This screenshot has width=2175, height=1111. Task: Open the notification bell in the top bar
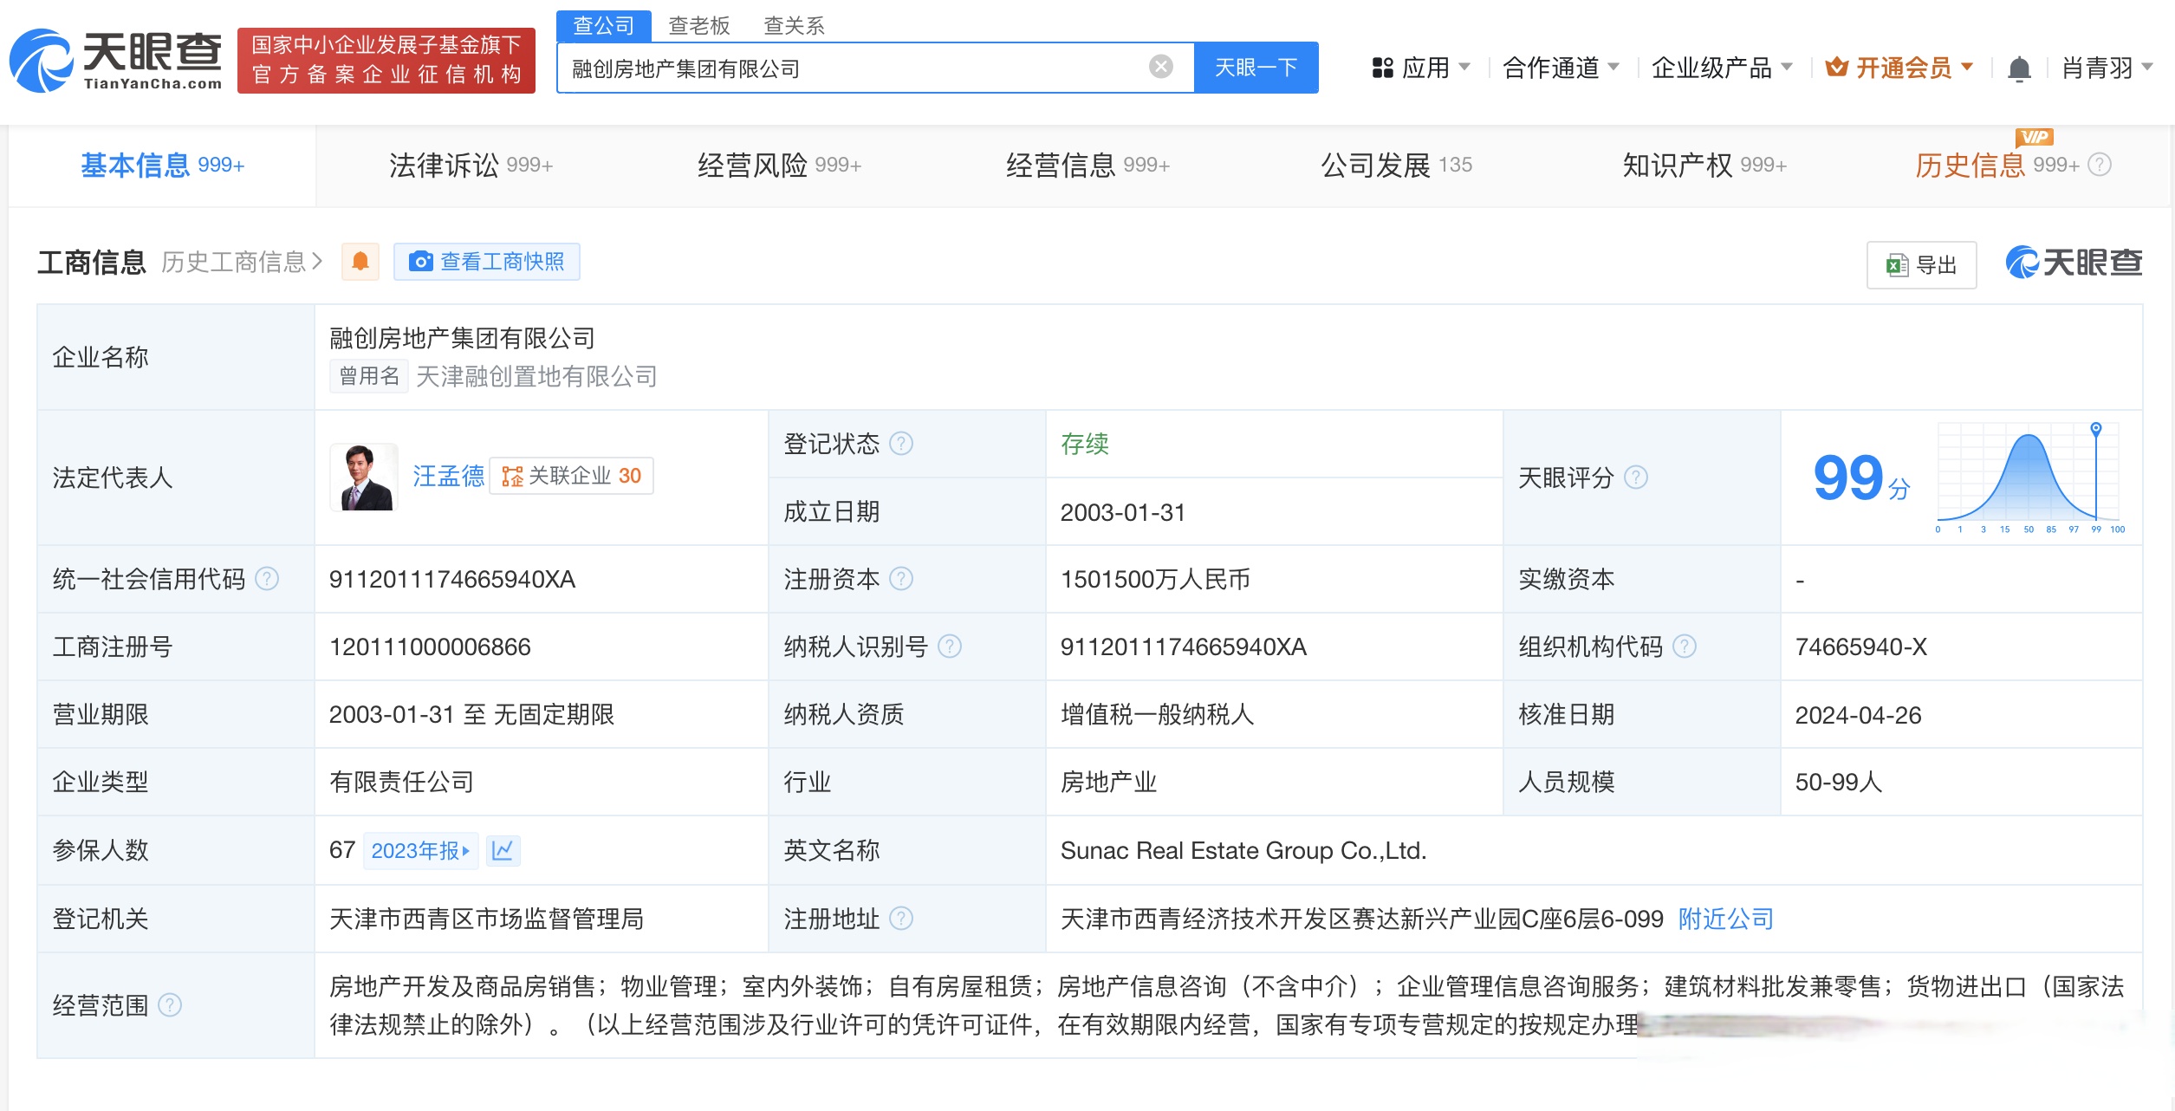click(2019, 68)
